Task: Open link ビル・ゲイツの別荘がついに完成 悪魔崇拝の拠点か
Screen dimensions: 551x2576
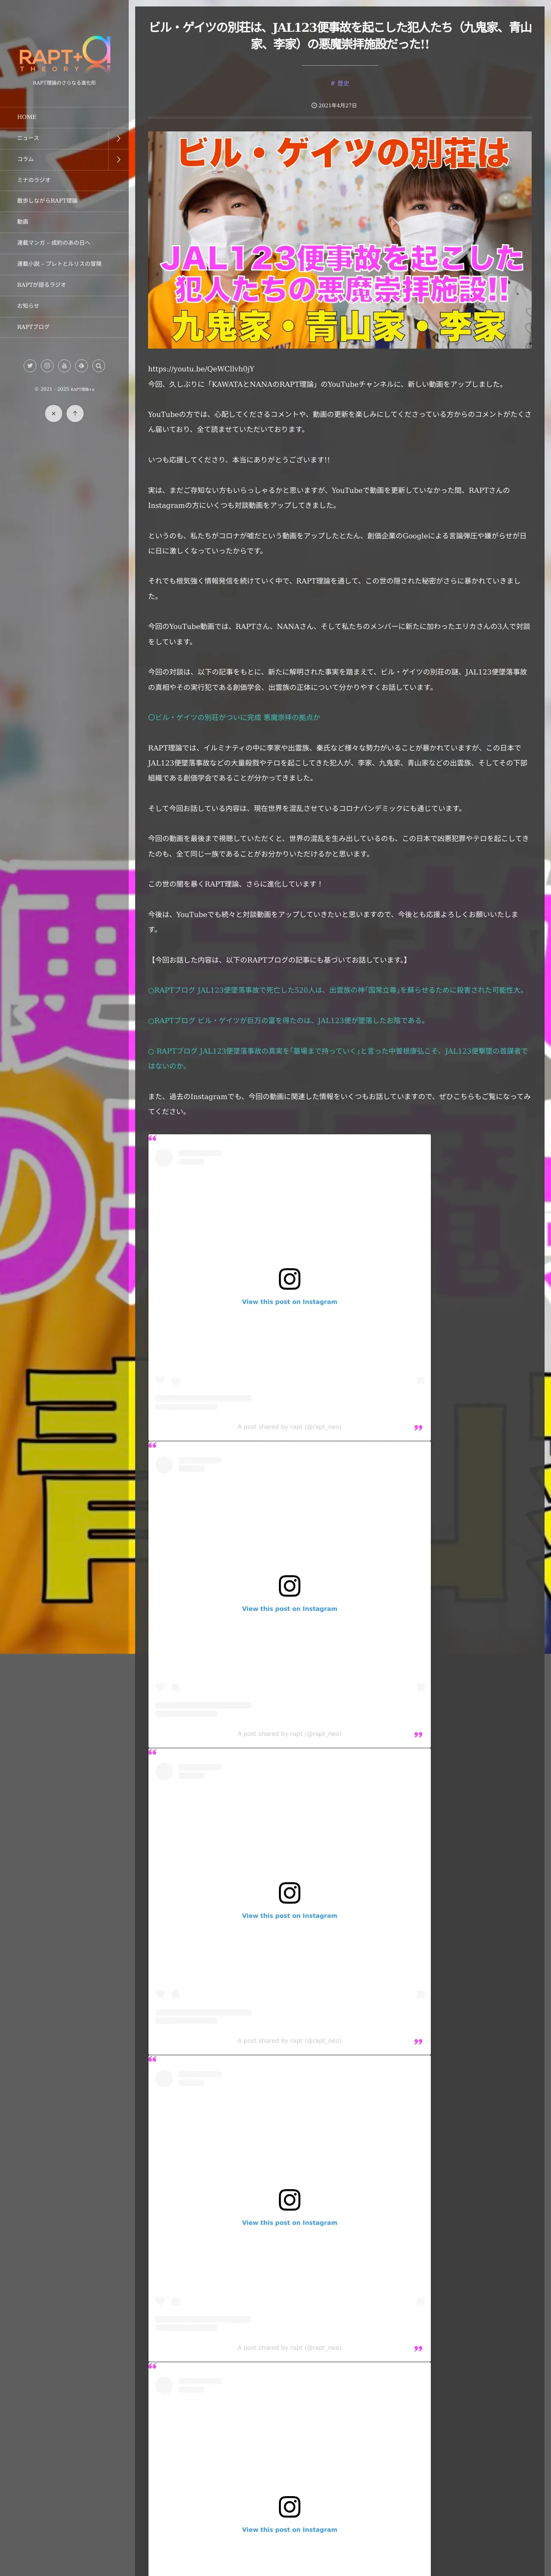Action: point(234,717)
